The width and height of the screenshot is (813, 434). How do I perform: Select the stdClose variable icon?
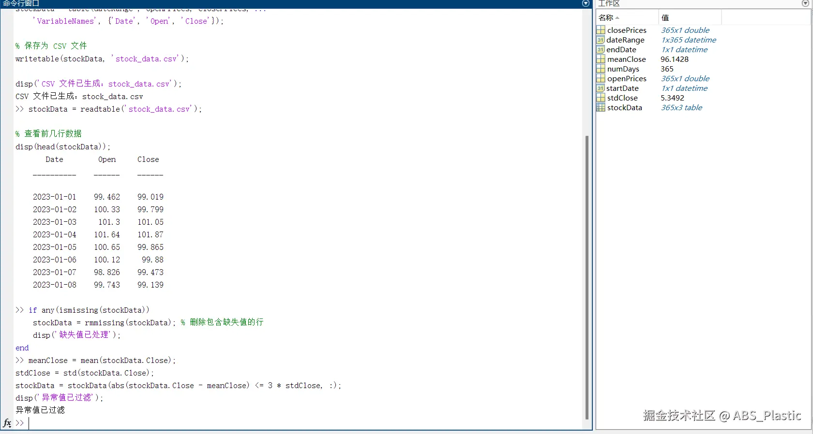pyautogui.click(x=601, y=98)
